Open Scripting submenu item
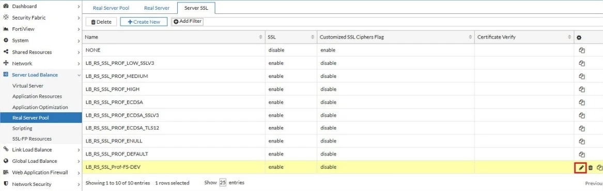 [x=22, y=128]
